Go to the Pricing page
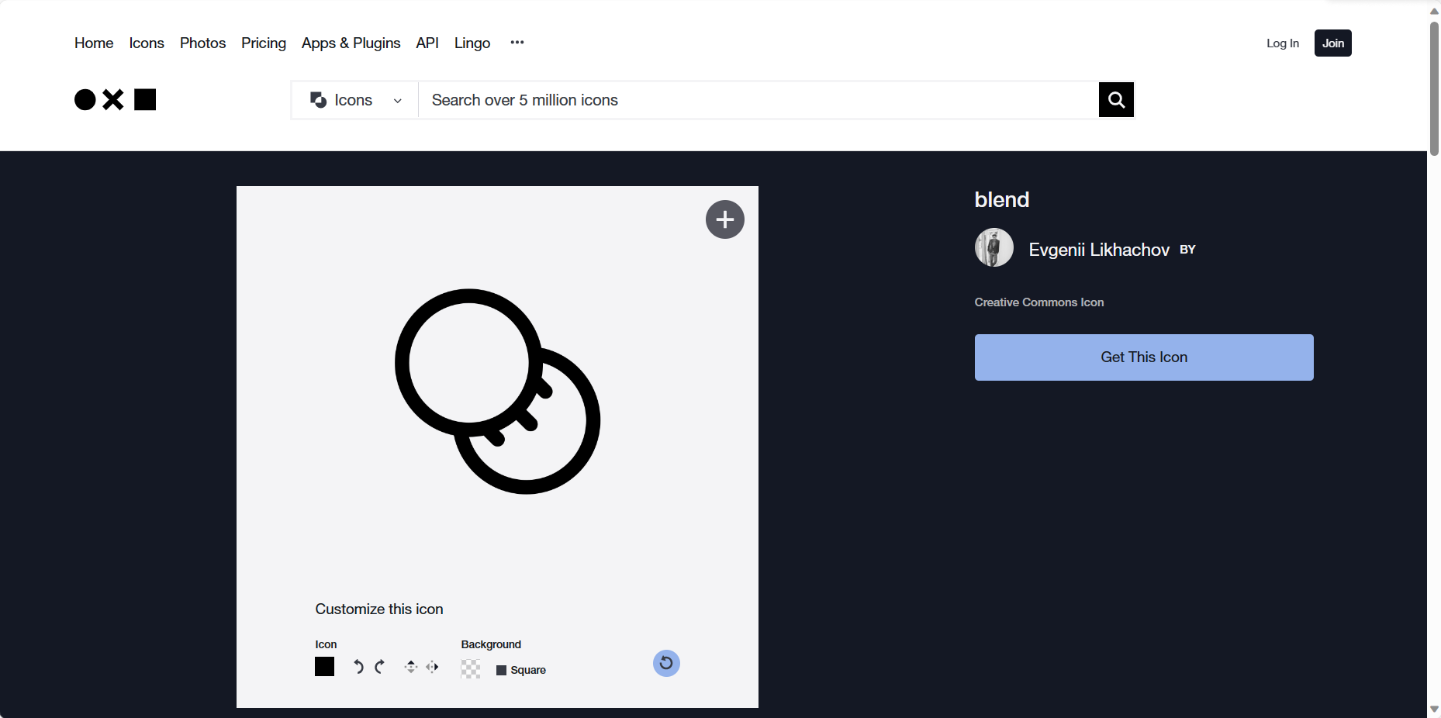This screenshot has width=1441, height=718. coord(263,43)
